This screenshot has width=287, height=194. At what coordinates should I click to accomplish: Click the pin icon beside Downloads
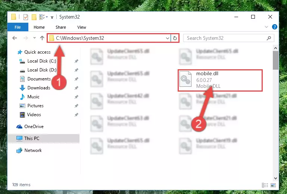(x=77, y=88)
